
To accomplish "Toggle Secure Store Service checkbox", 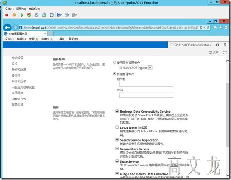I will 117,149.
